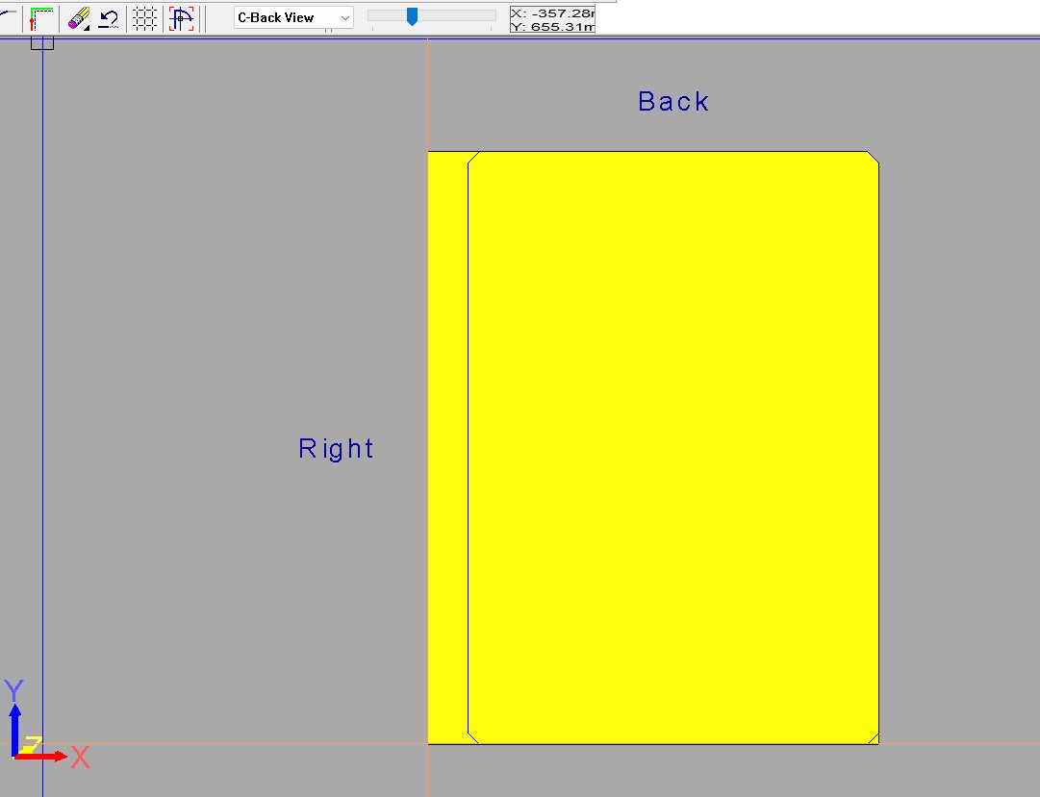
Task: Select the large yellow inner panel
Action: click(673, 447)
